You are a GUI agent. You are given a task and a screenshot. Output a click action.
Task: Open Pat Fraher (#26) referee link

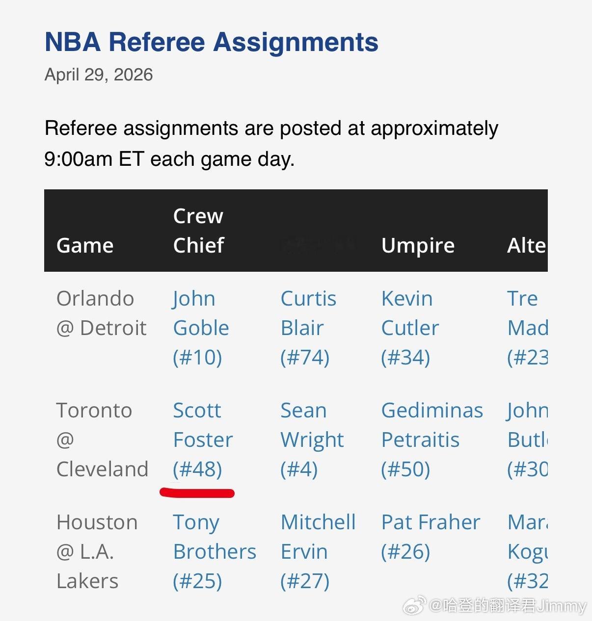(x=431, y=537)
